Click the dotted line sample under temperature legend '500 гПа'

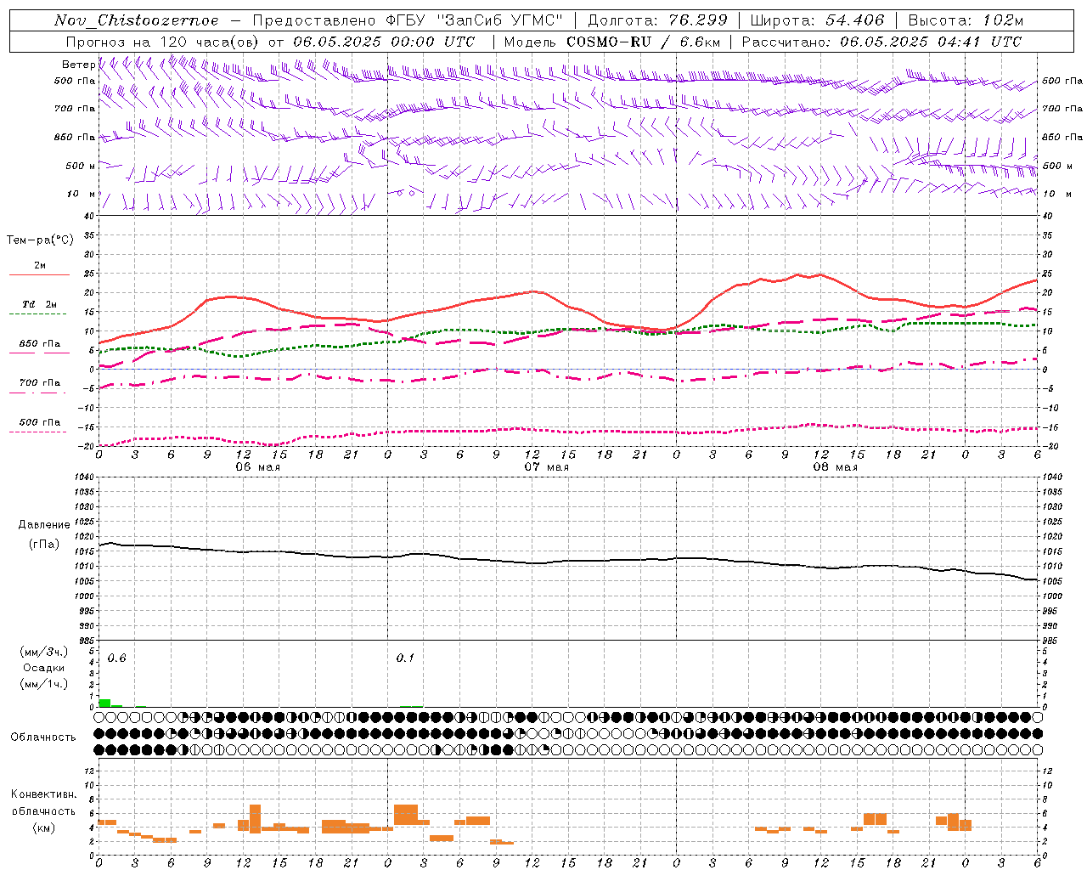pyautogui.click(x=39, y=432)
